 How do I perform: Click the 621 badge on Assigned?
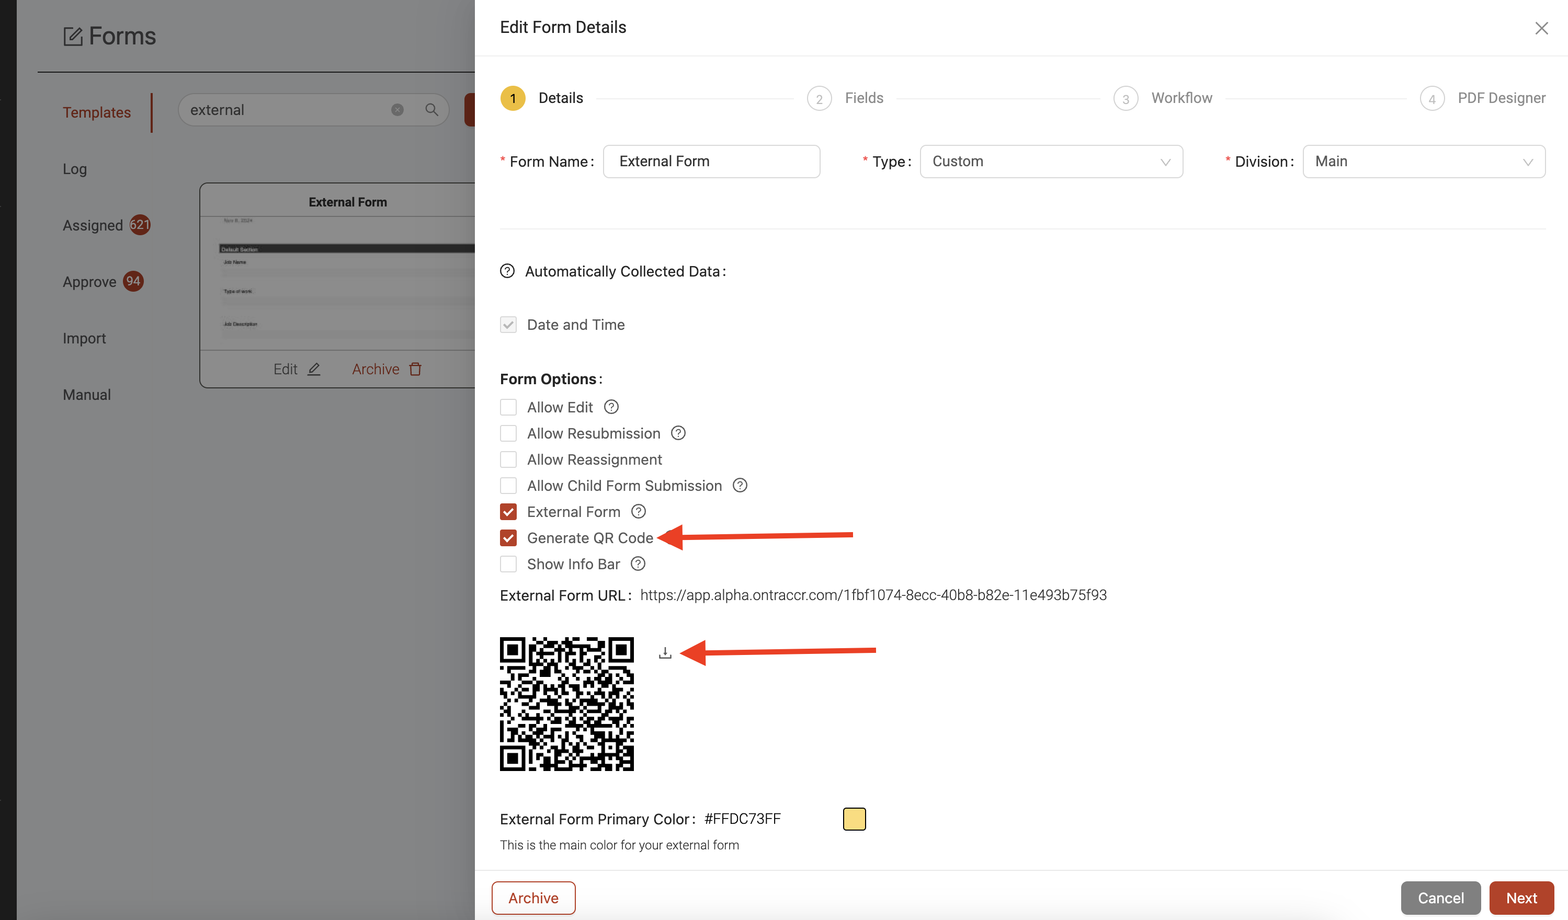pos(140,225)
